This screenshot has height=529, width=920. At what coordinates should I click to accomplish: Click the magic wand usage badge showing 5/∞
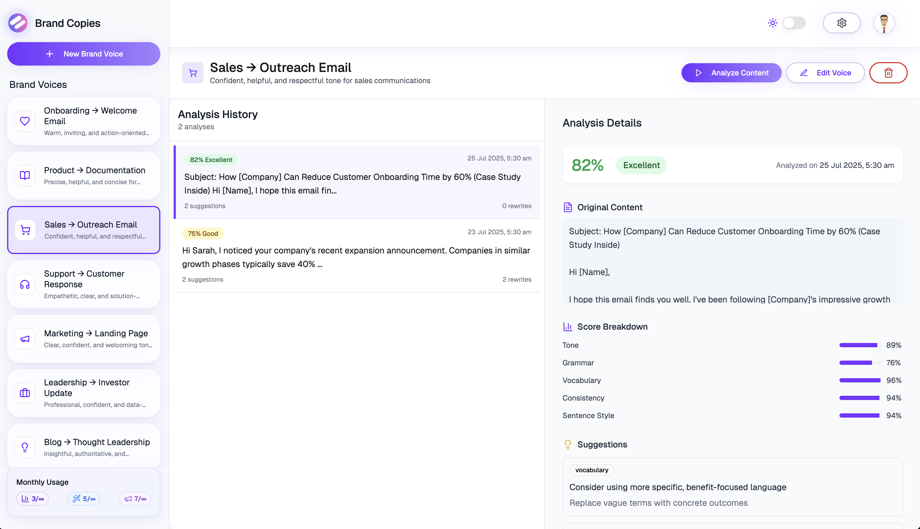(84, 498)
